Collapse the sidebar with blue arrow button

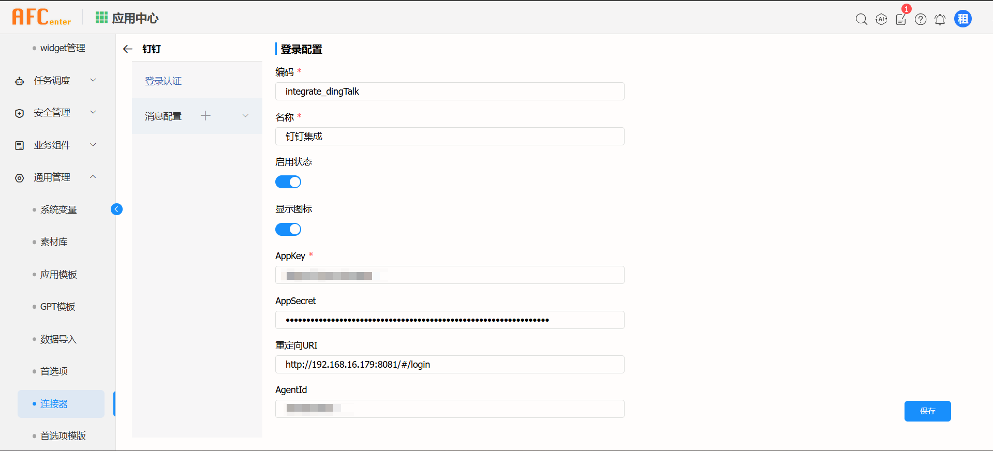[x=117, y=209]
